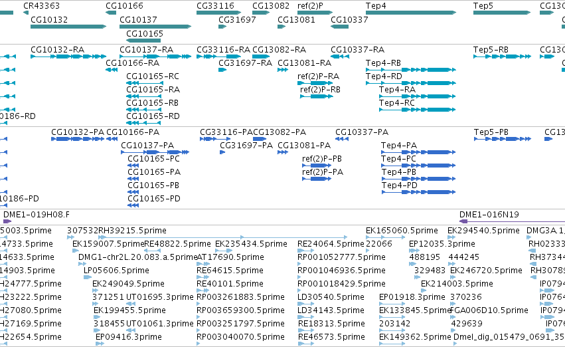Image resolution: width=565 pixels, height=347 pixels.
Task: Click the Tep4-PA protein label
Action: (399, 146)
